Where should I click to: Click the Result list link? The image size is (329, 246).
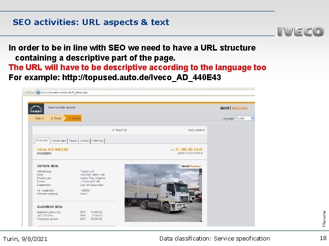120,130
